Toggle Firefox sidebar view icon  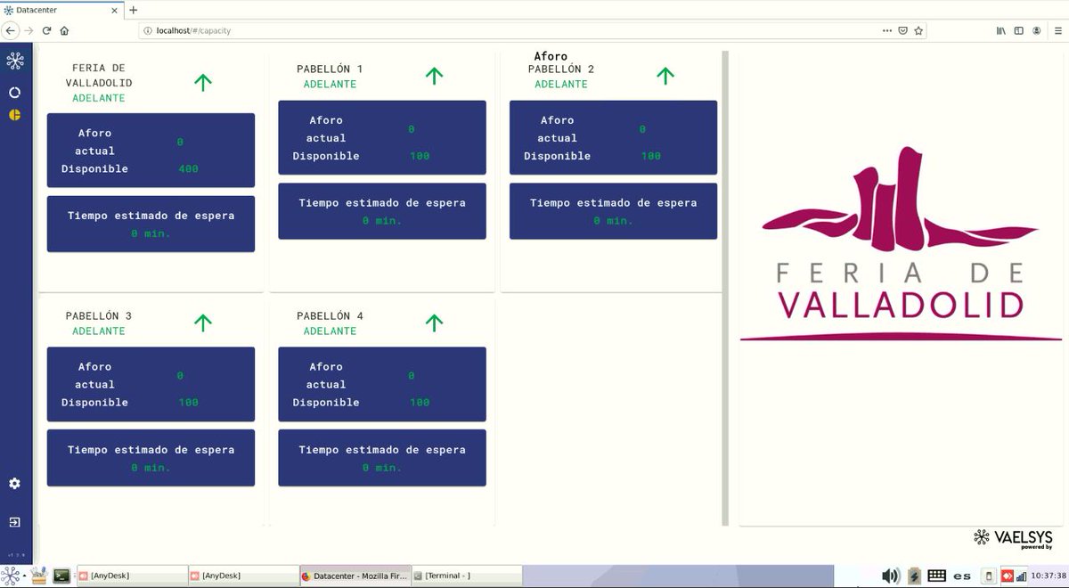1019,30
